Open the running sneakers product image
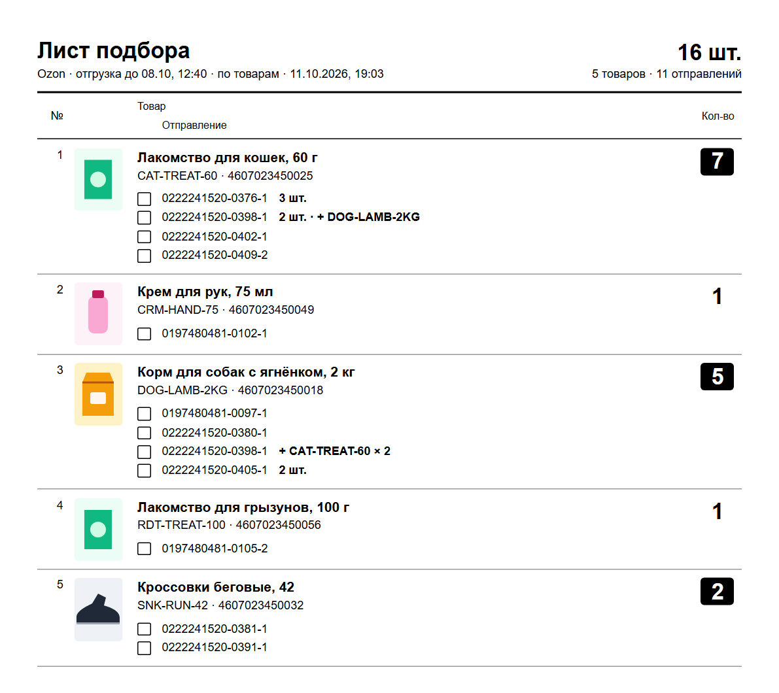Viewport: 779px width, 693px height. tap(98, 609)
